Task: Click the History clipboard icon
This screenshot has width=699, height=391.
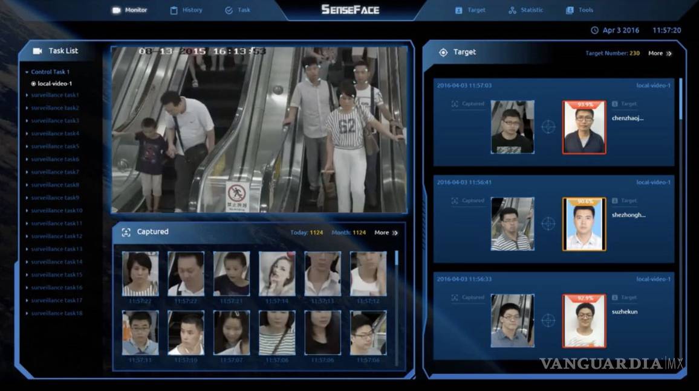Action: click(174, 10)
